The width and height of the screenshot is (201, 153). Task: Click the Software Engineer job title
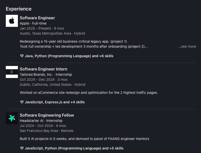coord(37,18)
